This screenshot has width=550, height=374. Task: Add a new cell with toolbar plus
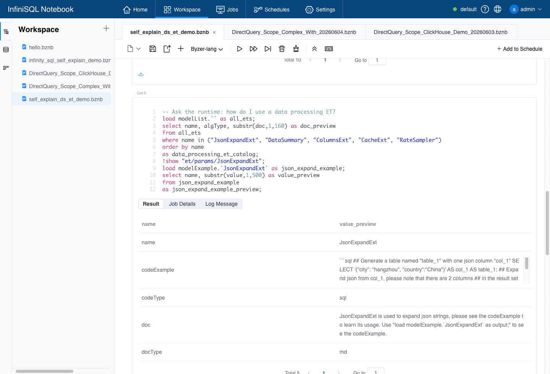181,49
